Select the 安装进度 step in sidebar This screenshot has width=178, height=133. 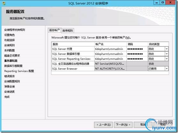pyautogui.click(x=10, y=92)
